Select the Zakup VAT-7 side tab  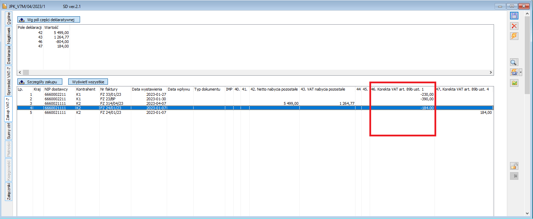[8, 109]
